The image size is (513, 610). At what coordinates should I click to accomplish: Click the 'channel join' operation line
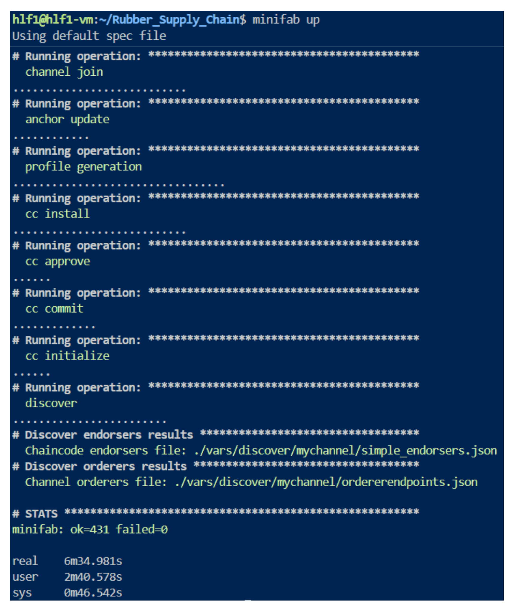pos(64,72)
